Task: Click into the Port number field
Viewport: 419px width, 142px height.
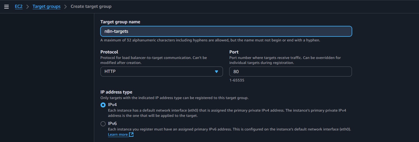Action: [290, 72]
